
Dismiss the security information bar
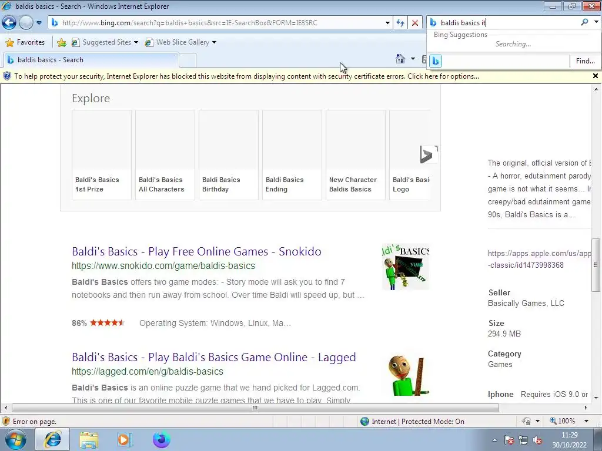596,76
